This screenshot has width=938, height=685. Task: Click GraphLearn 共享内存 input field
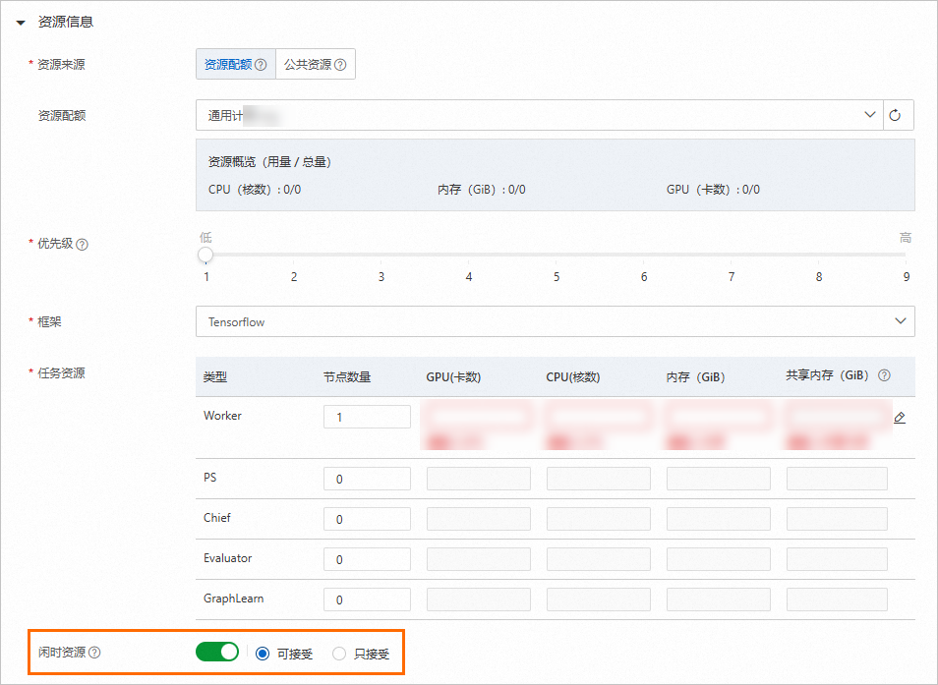837,599
